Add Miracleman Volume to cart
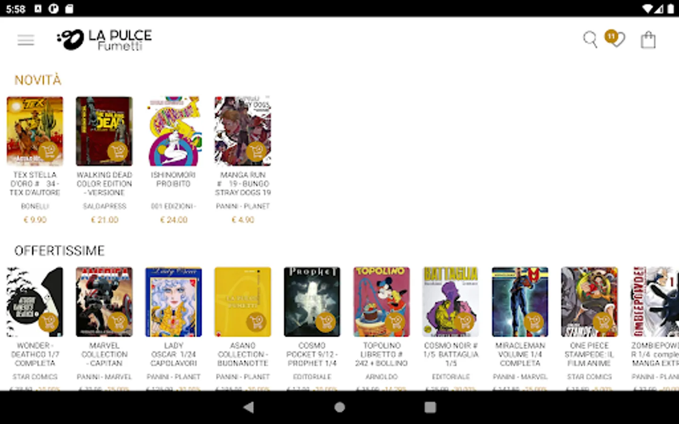 (x=534, y=322)
